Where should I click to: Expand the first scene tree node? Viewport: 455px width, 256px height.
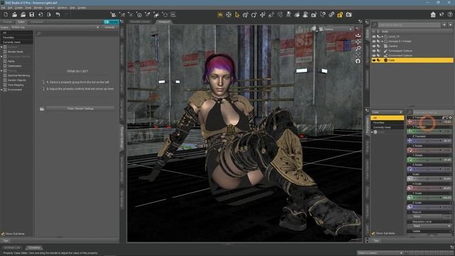click(382, 36)
